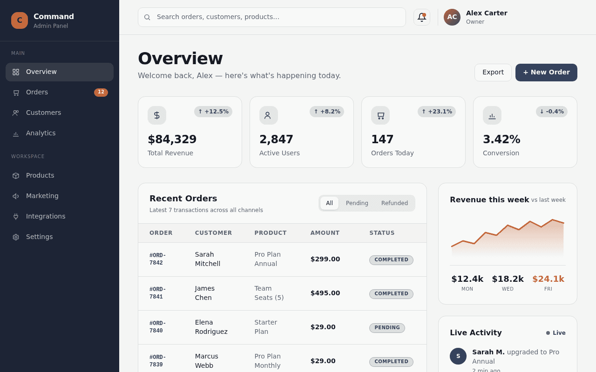Open Settings in the sidebar
The height and width of the screenshot is (372, 596).
click(60, 237)
